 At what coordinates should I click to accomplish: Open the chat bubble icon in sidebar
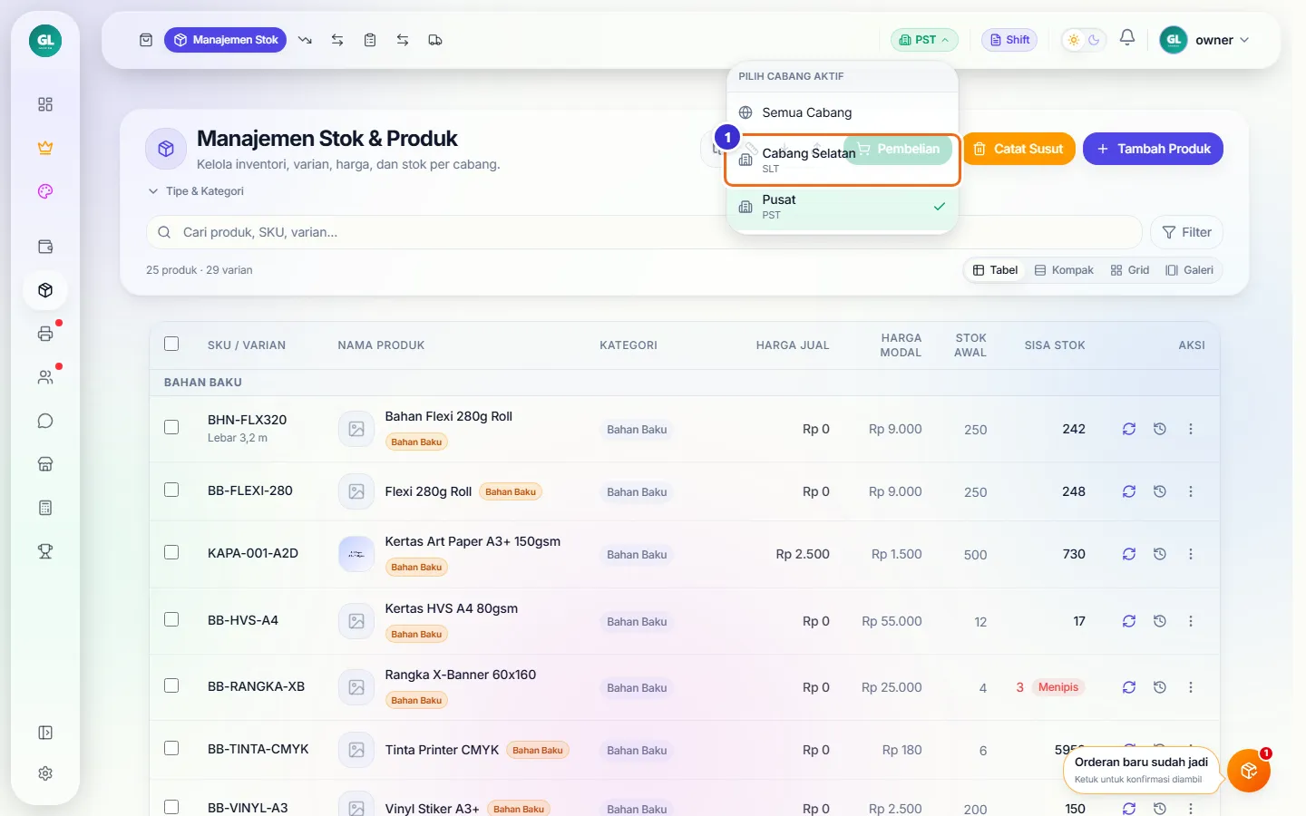(x=45, y=421)
